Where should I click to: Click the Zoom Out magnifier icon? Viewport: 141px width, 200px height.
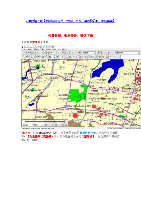[x=45, y=52]
